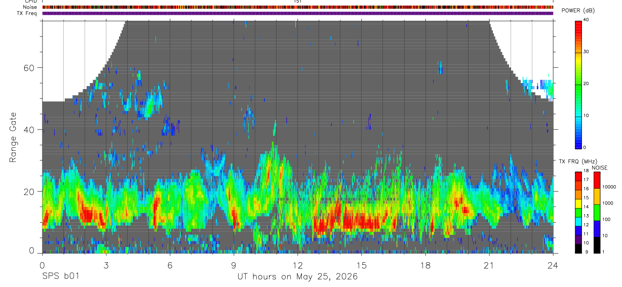Pick the orange 15–16 MHz TX FRQ swatch
The height and width of the screenshot is (287, 622).
click(578, 194)
